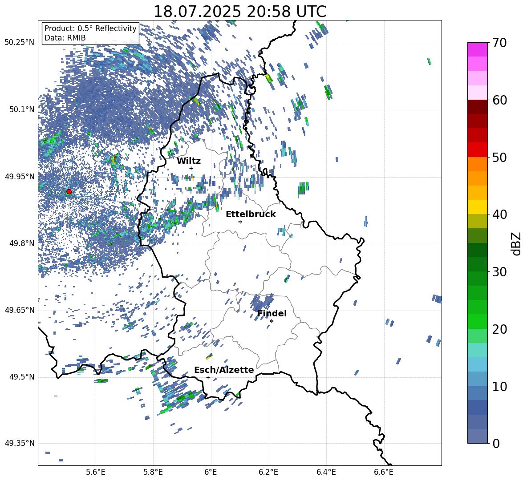This screenshot has width=527, height=481.
Task: Click the Ettelbruck city label
Action: [251, 214]
